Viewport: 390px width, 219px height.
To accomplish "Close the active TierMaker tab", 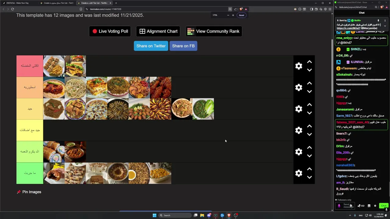I will click(x=110, y=3).
